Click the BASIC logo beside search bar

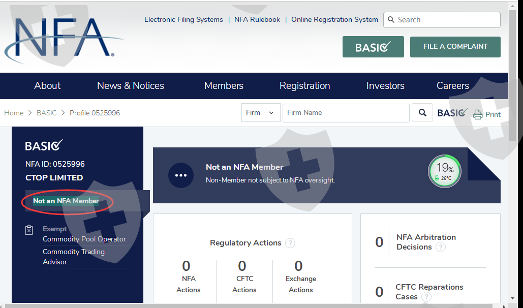pos(451,113)
